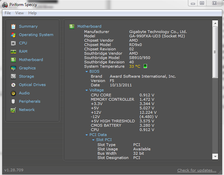The width and height of the screenshot is (224, 175).
Task: Click the model value GA-990FXA-UD3
Action: pos(157,36)
